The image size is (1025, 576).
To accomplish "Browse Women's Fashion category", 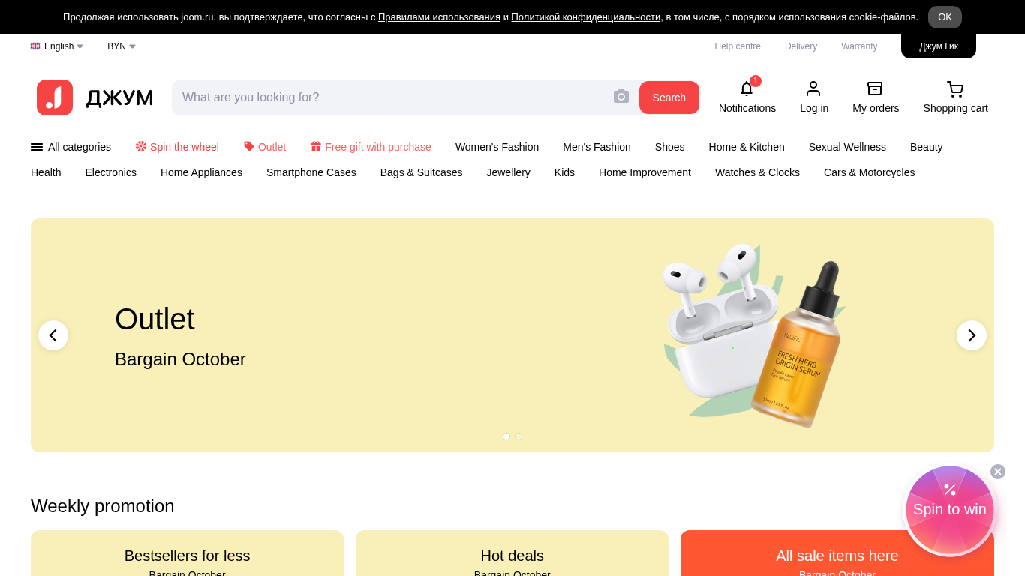I will 497,147.
